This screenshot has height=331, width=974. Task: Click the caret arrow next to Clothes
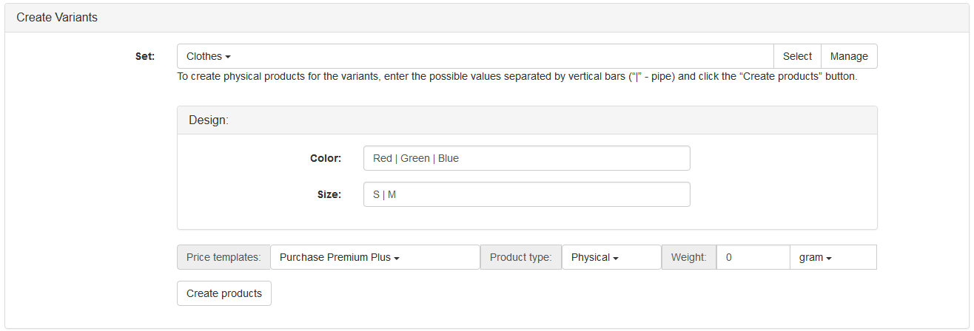(x=228, y=57)
